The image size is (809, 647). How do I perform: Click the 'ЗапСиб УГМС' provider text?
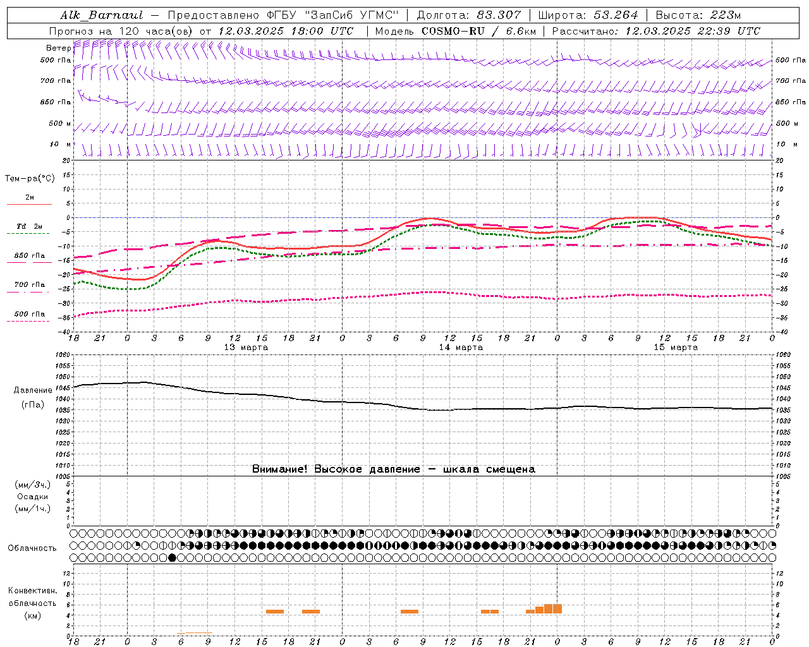(x=351, y=15)
